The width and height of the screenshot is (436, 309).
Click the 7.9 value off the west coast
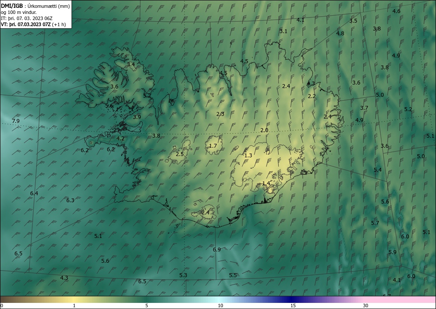point(16,121)
